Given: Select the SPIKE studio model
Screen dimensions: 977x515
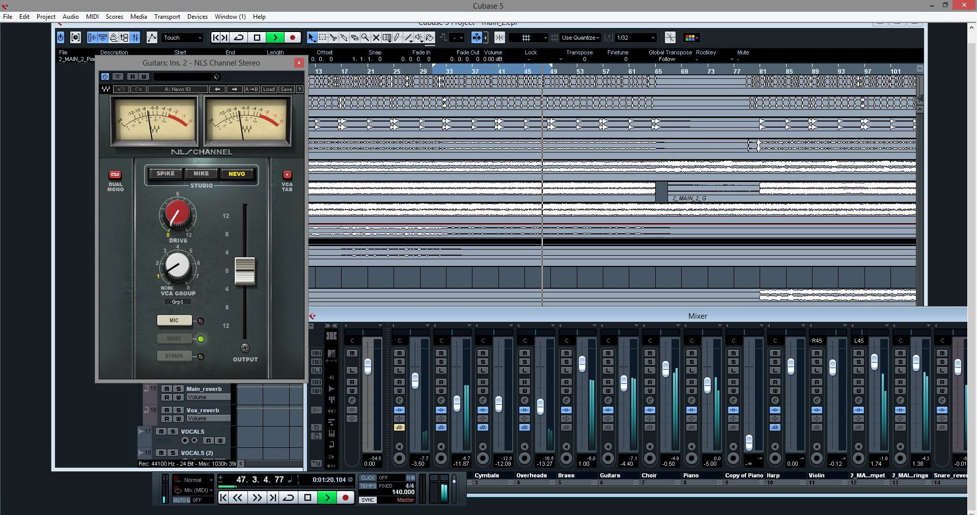Looking at the screenshot, I should 165,174.
